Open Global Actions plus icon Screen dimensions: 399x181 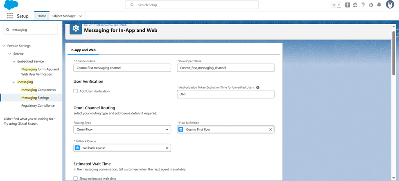pos(347,5)
